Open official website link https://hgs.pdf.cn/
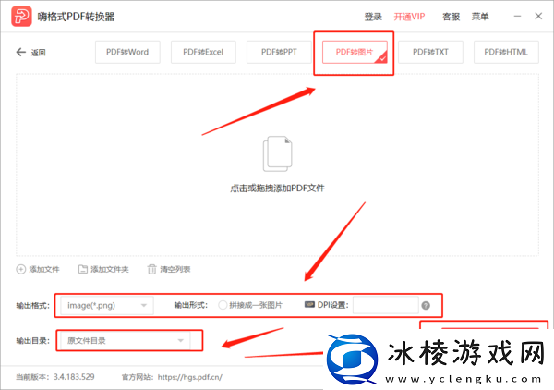Image resolution: width=554 pixels, height=390 pixels. click(190, 377)
